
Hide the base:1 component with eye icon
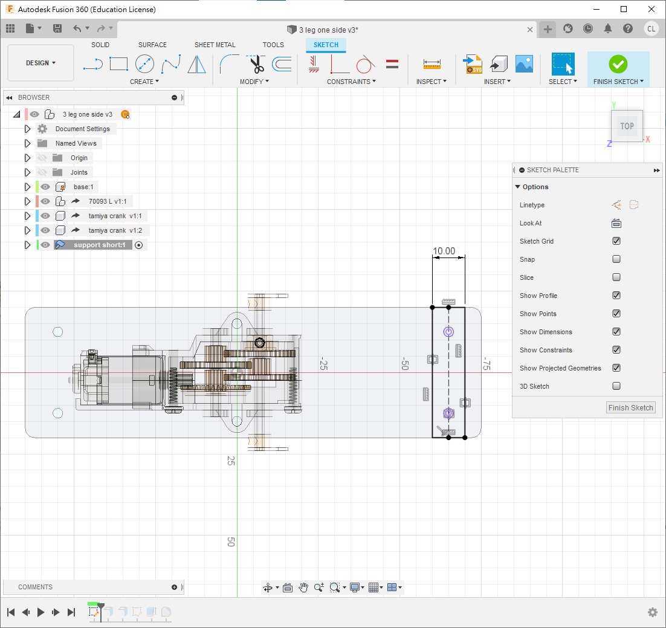pos(45,187)
